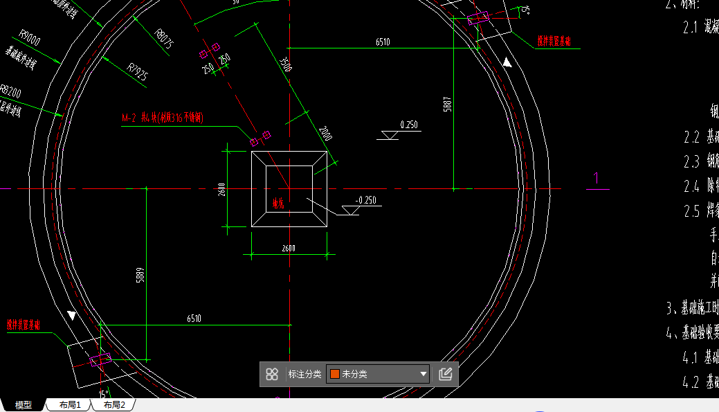Select the 3500 angled dimension text

point(286,64)
